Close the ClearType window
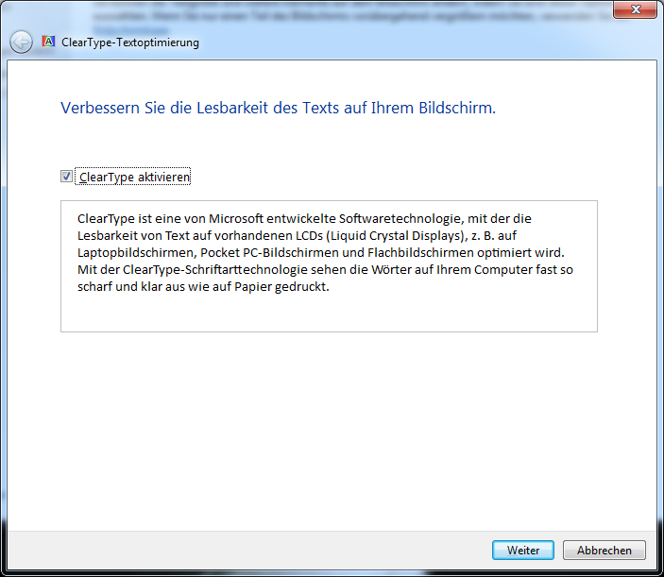The height and width of the screenshot is (577, 664). pyautogui.click(x=636, y=9)
